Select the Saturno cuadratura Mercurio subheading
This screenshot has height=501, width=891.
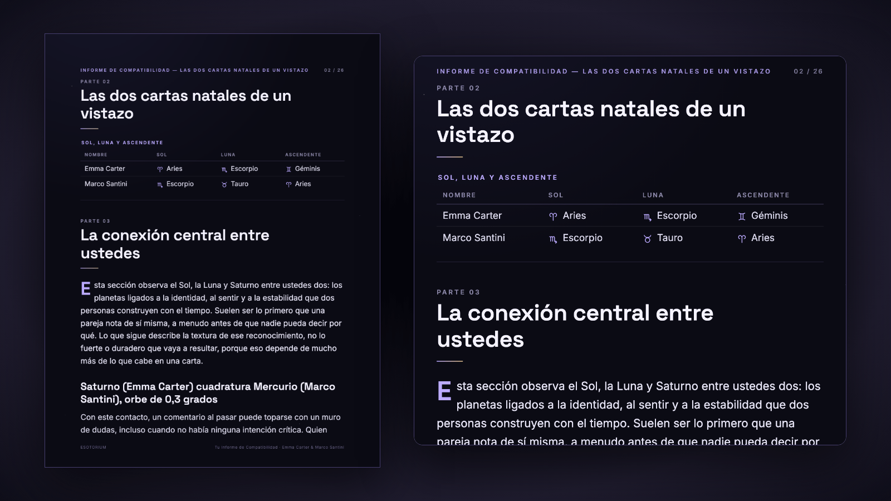tap(208, 393)
